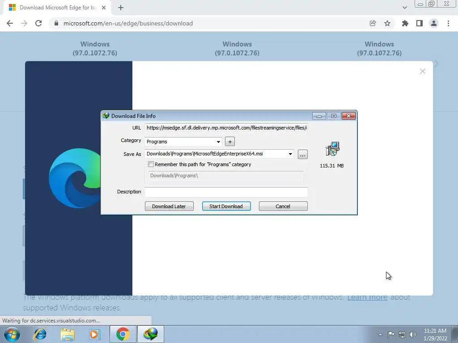The height and width of the screenshot is (343, 458).
Task: Select the Download Microsoft Edge for business tab
Action: 57,8
